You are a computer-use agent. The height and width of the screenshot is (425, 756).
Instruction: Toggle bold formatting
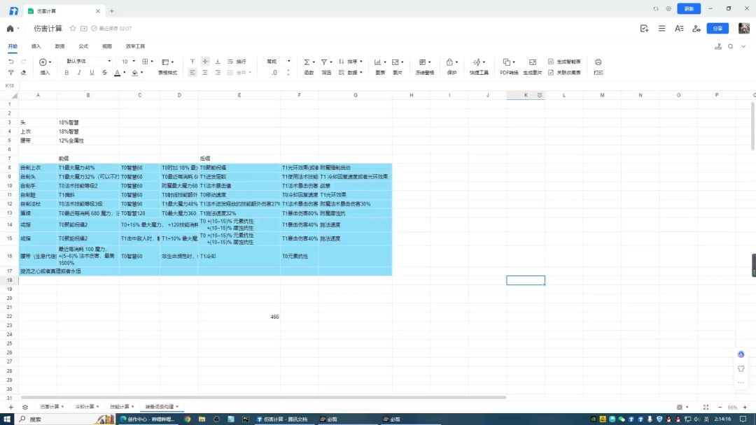click(x=67, y=73)
